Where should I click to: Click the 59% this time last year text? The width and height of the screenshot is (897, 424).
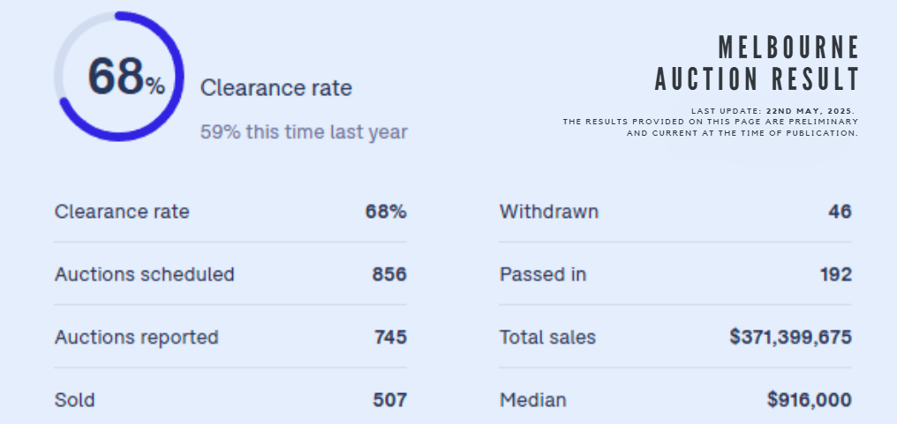(304, 132)
